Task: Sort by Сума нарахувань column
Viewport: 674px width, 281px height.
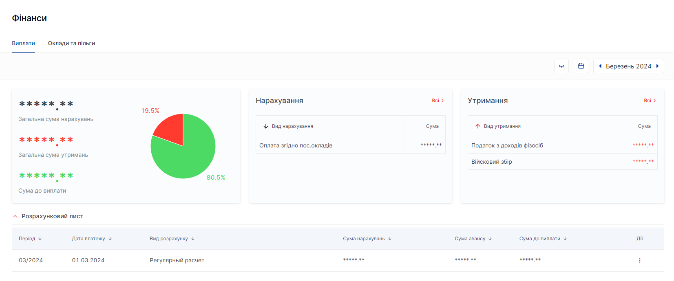Action: click(x=367, y=239)
